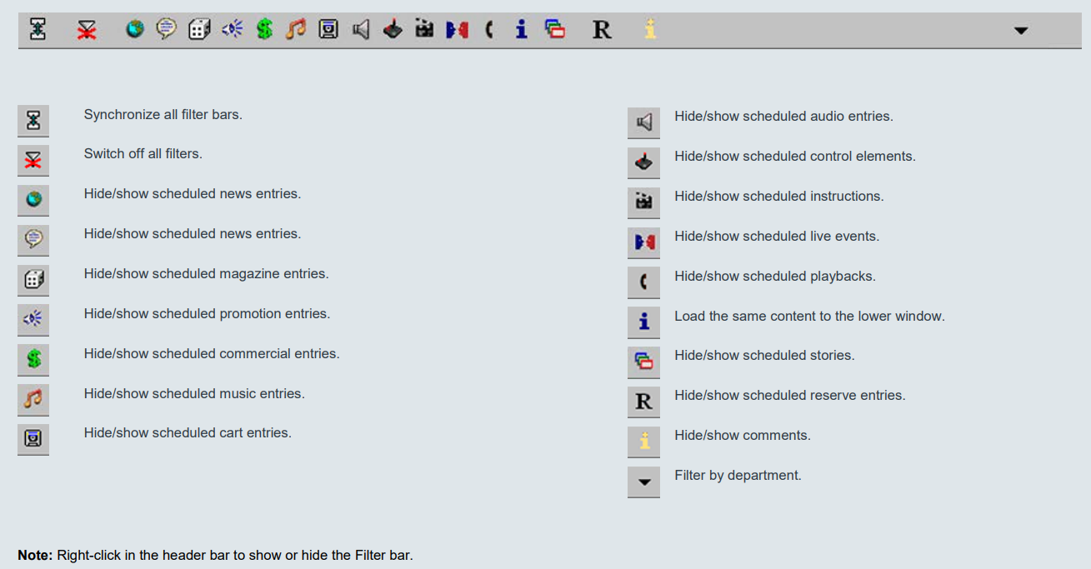The width and height of the screenshot is (1091, 569).
Task: Click the promotion entries icon in the legend list
Action: click(x=33, y=318)
